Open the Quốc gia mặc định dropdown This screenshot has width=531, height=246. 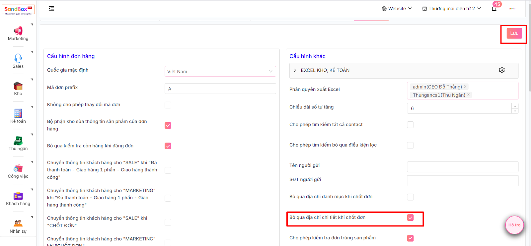[x=220, y=72]
